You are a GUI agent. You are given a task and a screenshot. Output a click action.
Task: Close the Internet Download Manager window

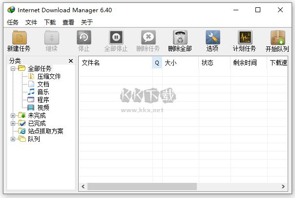[280, 10]
